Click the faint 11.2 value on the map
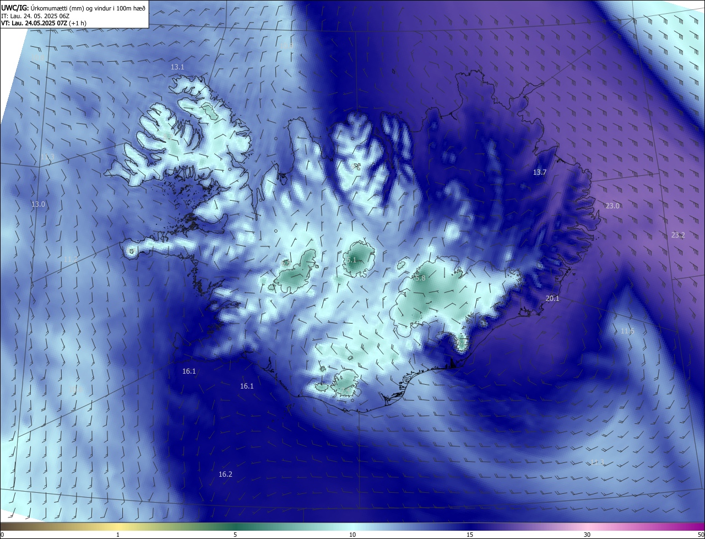Image resolution: width=705 pixels, height=539 pixels. [x=70, y=259]
